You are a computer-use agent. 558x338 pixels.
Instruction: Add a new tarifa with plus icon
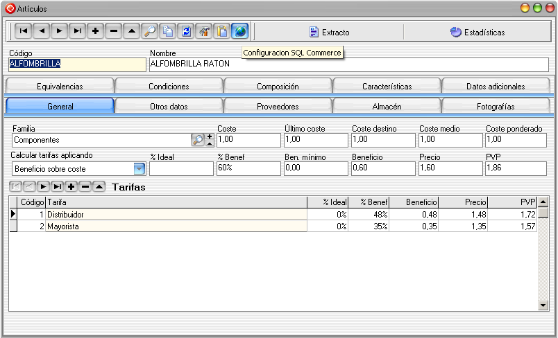71,187
